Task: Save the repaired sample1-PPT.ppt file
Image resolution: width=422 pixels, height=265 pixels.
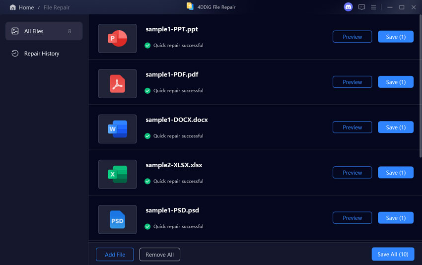Action: point(396,37)
